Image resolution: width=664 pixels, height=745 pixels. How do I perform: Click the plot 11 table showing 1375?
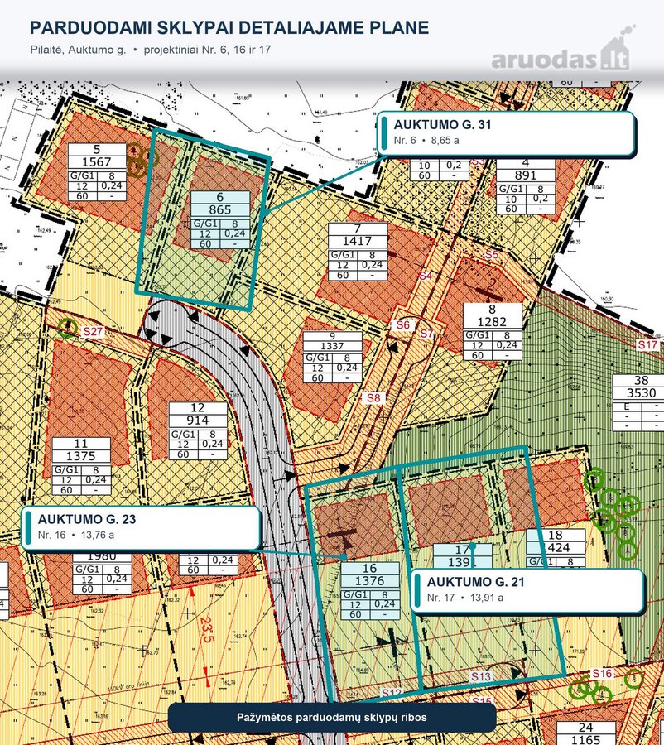pyautogui.click(x=81, y=466)
